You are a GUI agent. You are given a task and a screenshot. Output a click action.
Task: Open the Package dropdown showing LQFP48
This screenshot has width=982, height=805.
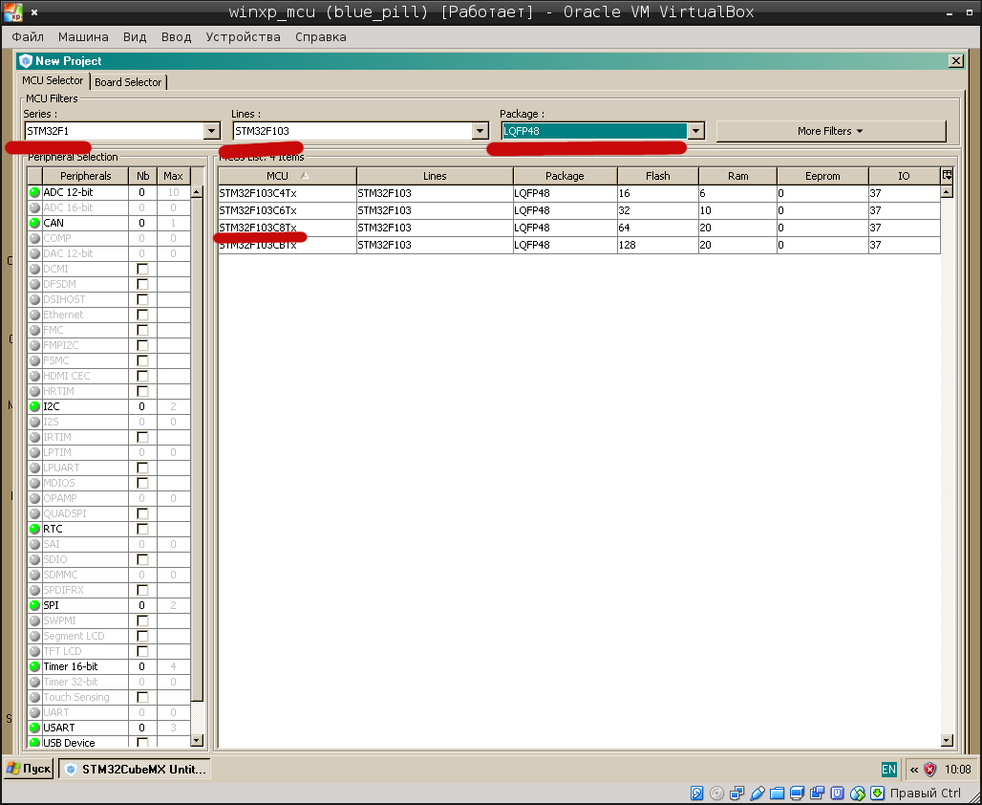point(695,131)
